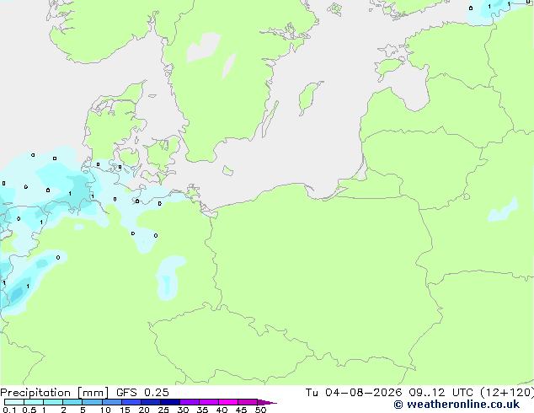This screenshot has height=413, width=534.
Task: Click the weatheronline.co.uk copyright text
Action: 457,405
